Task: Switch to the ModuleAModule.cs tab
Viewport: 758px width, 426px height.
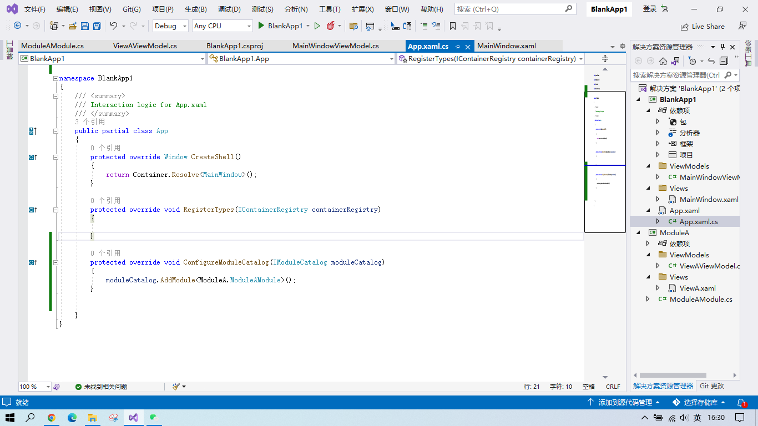Action: click(x=53, y=46)
